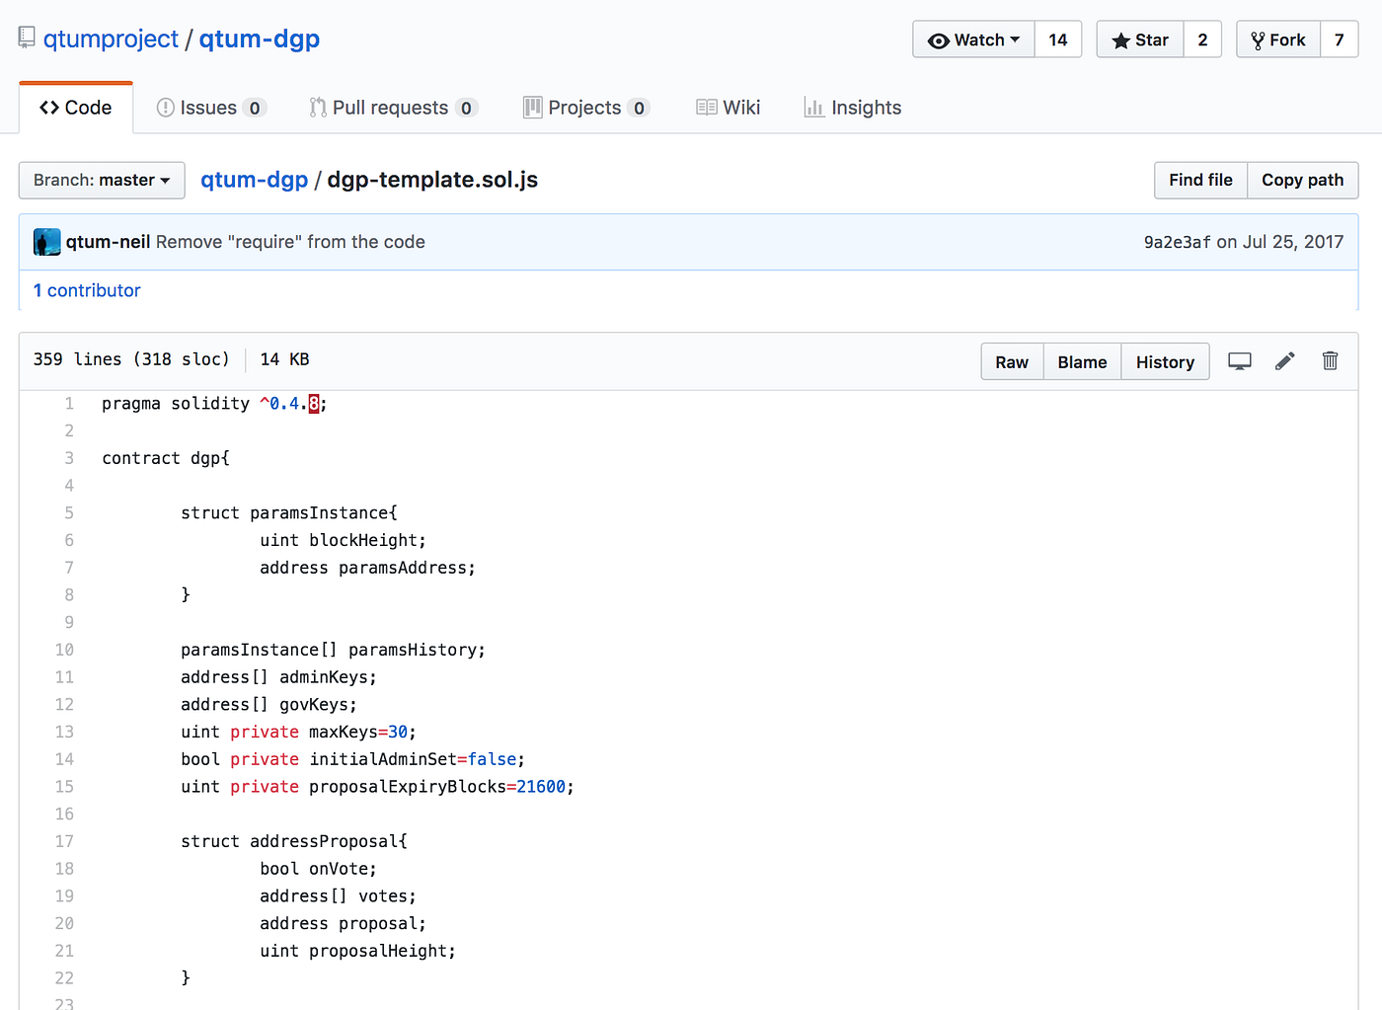The height and width of the screenshot is (1010, 1382).
Task: Click the 'pragma solidity' code line
Action: pyautogui.click(x=214, y=404)
